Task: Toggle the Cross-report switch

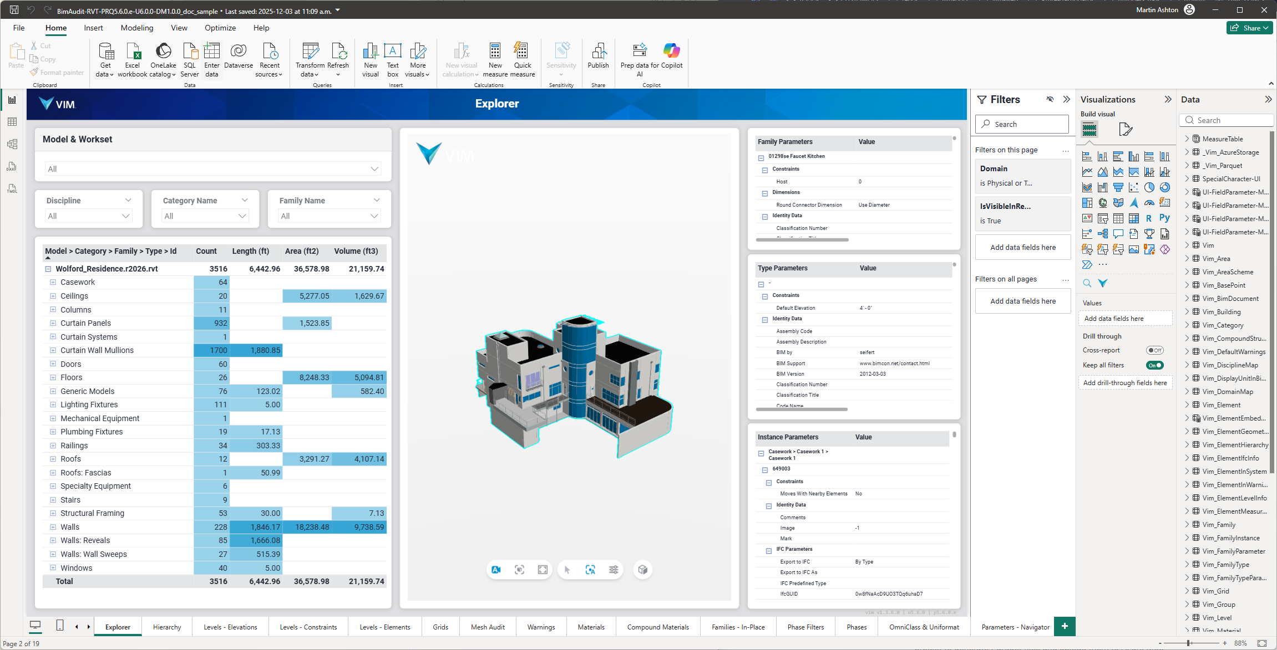Action: coord(1154,350)
